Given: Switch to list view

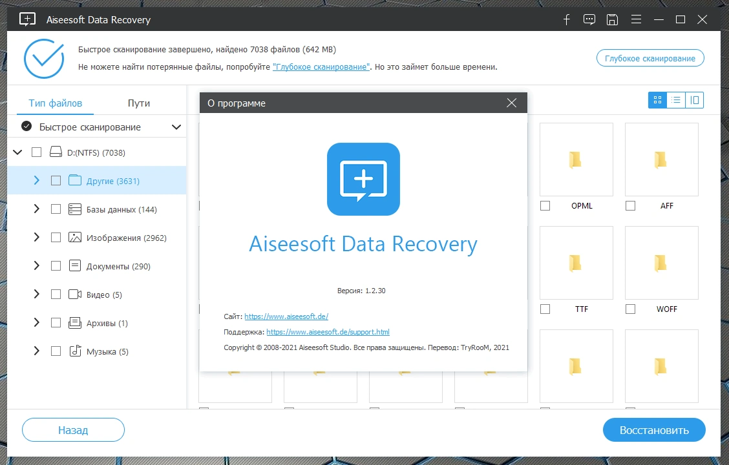Looking at the screenshot, I should (676, 100).
